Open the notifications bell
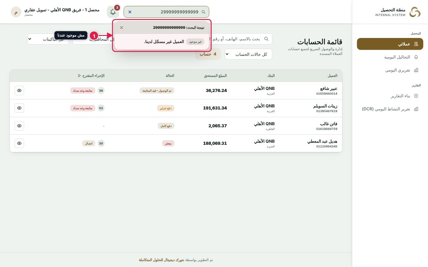 click(113, 12)
